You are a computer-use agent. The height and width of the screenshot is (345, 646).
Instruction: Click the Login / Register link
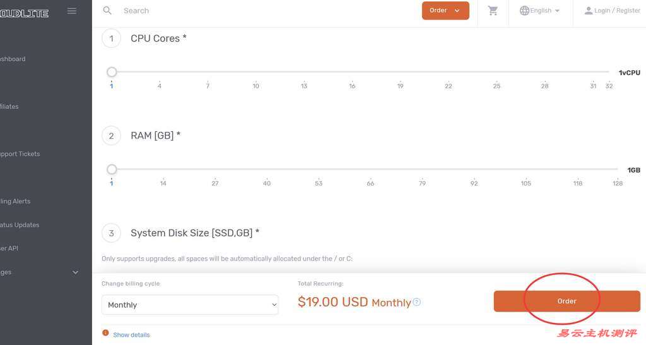pos(617,11)
